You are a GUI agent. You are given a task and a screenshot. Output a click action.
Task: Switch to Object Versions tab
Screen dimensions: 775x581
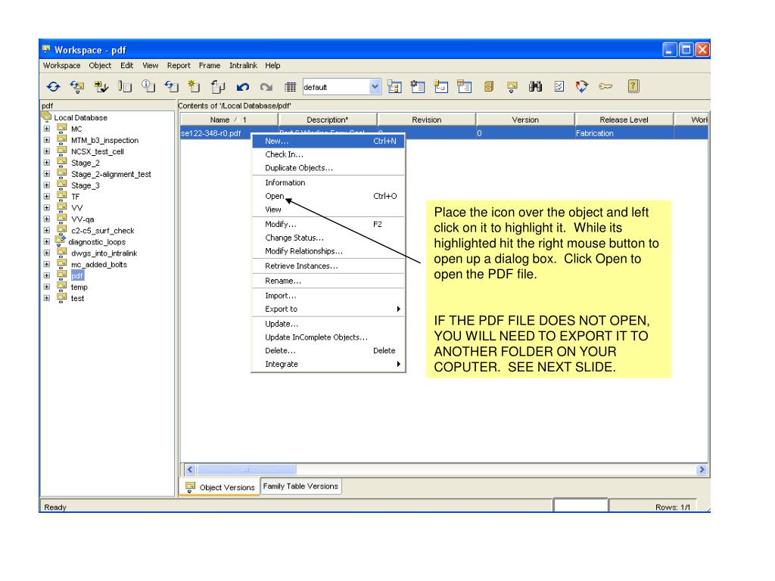pyautogui.click(x=220, y=487)
